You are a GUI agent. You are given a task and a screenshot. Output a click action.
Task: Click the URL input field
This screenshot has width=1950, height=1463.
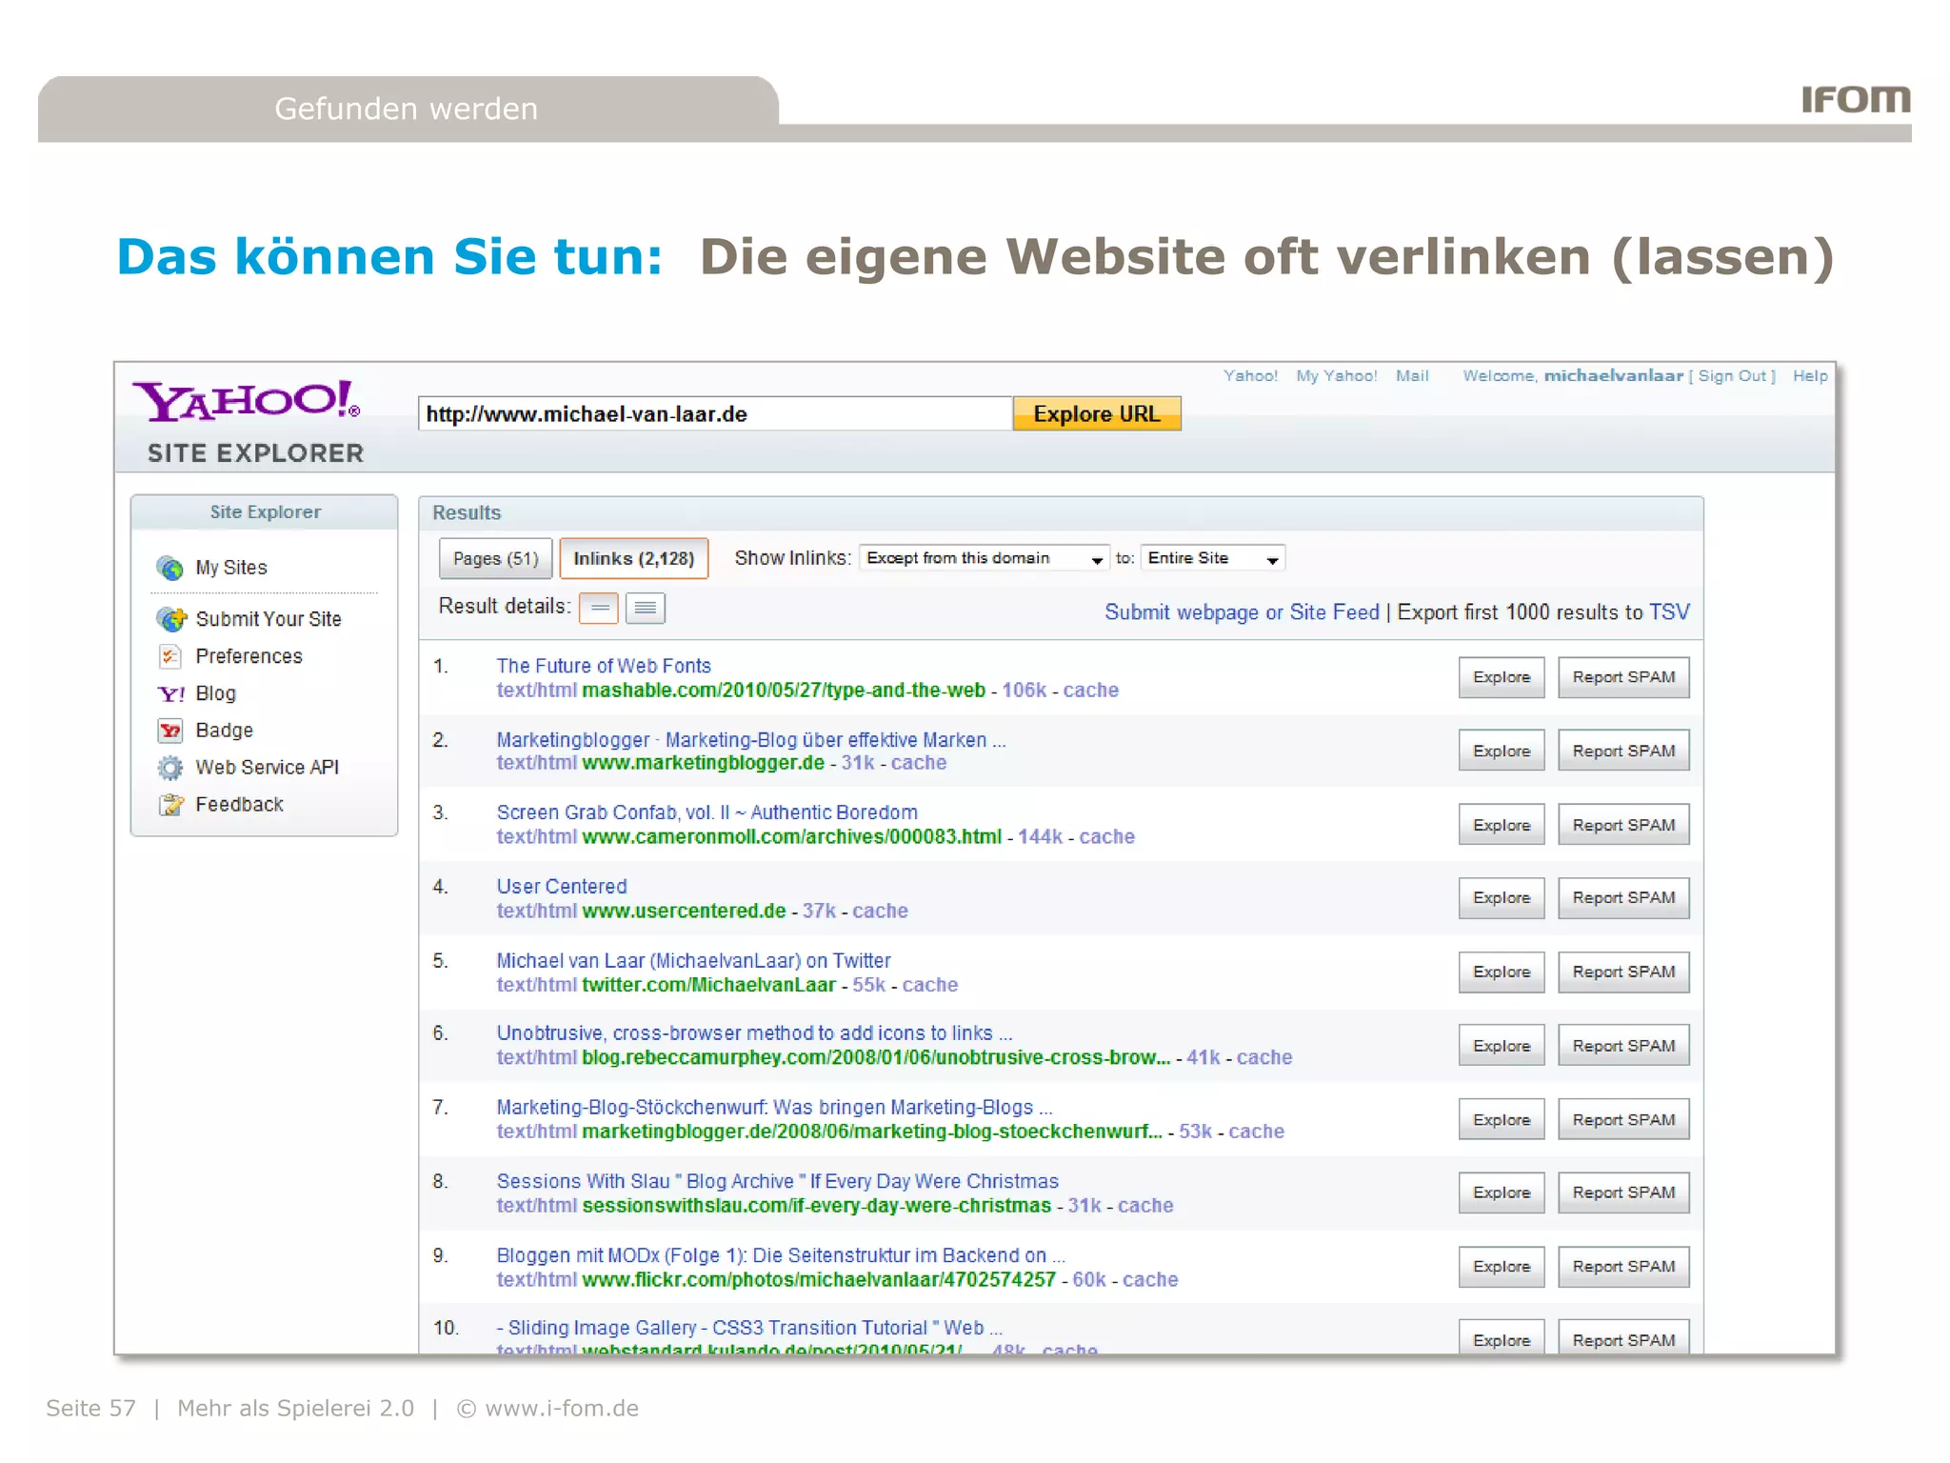click(715, 414)
